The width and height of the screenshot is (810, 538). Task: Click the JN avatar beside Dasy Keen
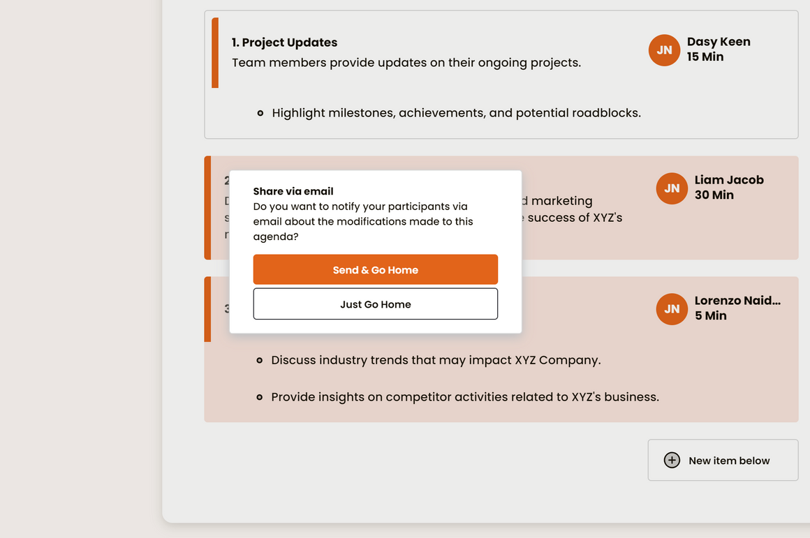point(664,50)
